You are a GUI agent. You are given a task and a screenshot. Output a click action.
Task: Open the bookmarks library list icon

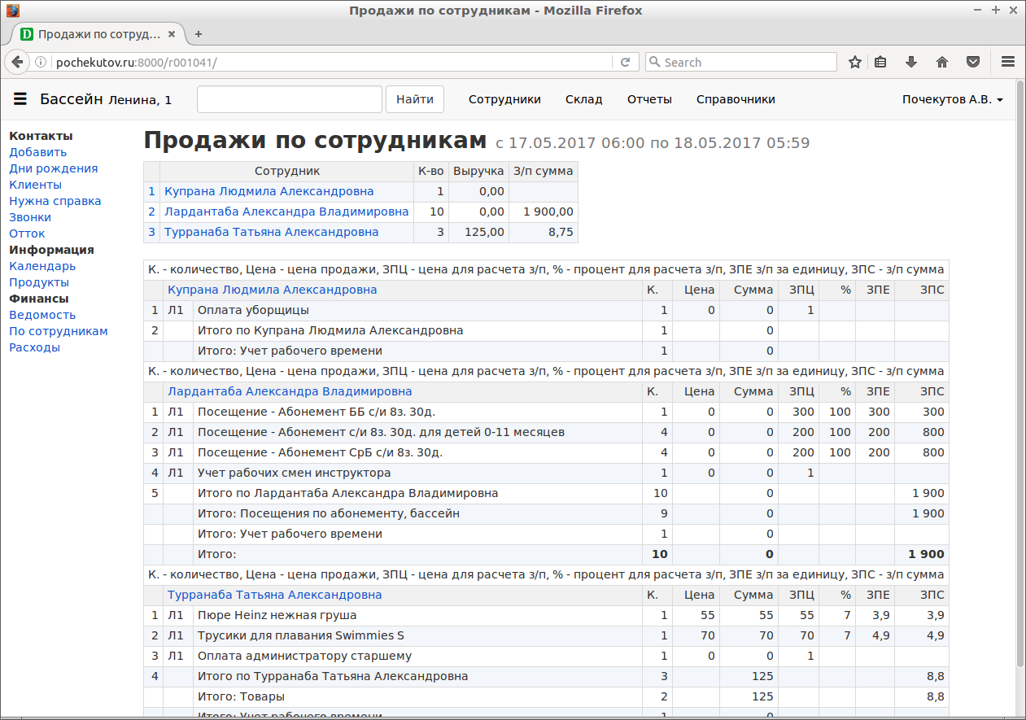coord(880,62)
